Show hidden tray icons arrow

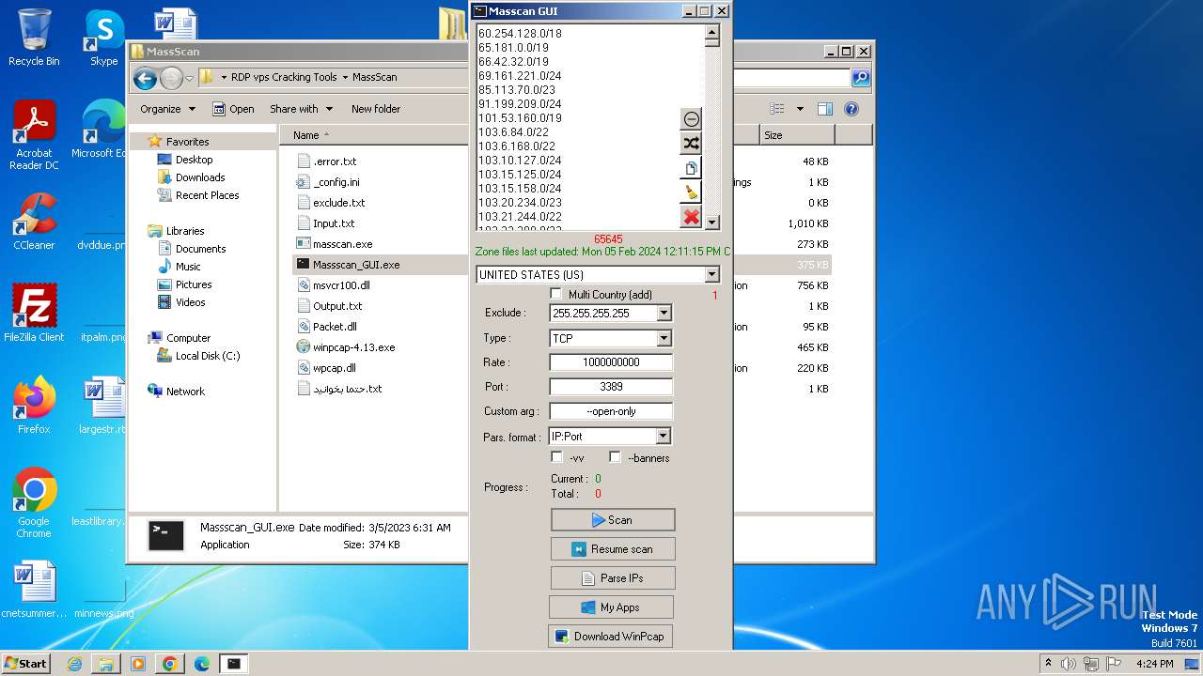pos(1048,664)
